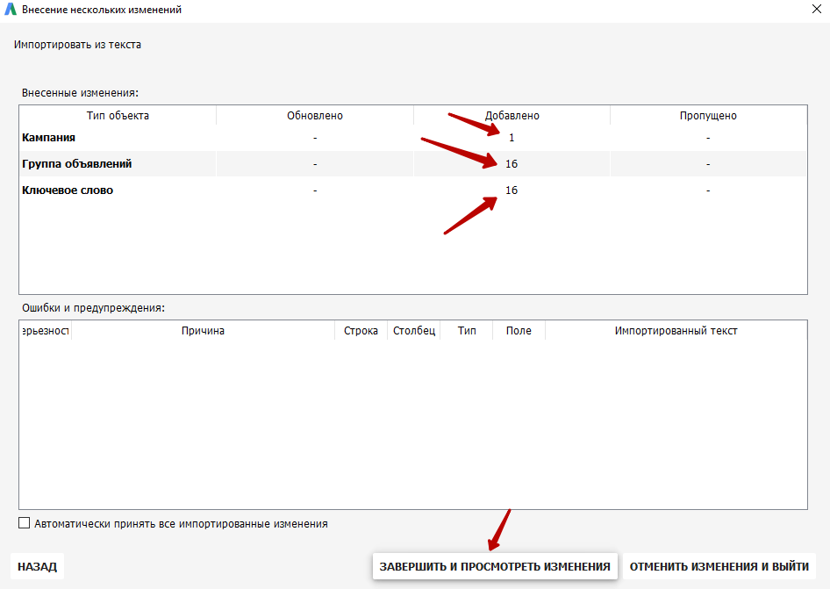Click the Google Ads Editor logo icon
This screenshot has width=830, height=589.
click(x=10, y=9)
